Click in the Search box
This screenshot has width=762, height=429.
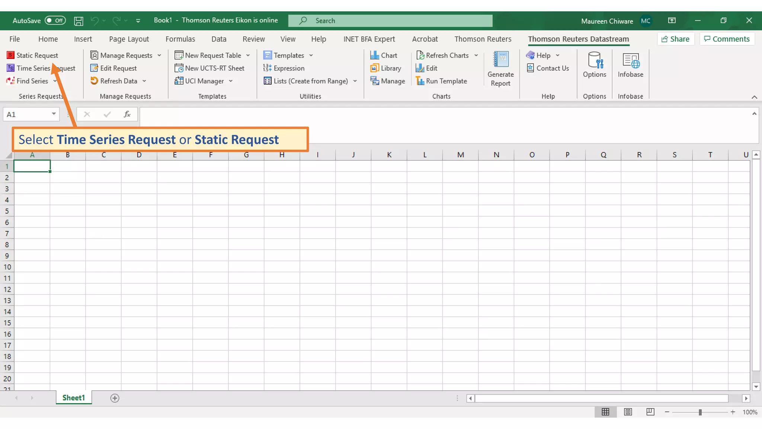[x=390, y=21]
